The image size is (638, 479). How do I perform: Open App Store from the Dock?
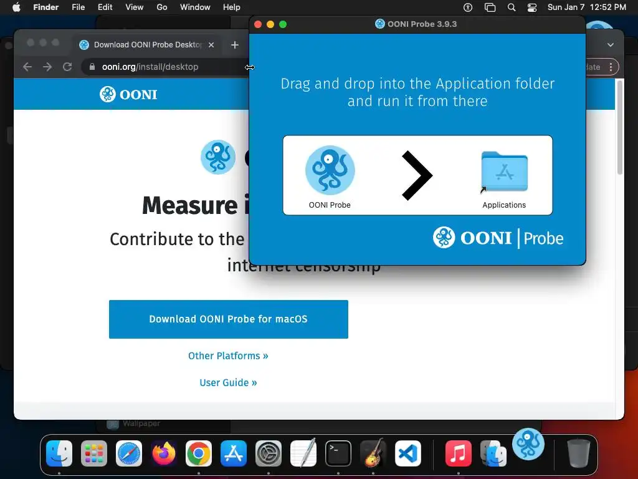(x=234, y=453)
